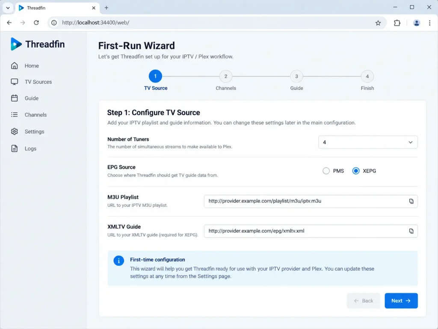Click the XMLTV Guide URL field
Viewport: 438px width, 329px height.
pos(311,231)
